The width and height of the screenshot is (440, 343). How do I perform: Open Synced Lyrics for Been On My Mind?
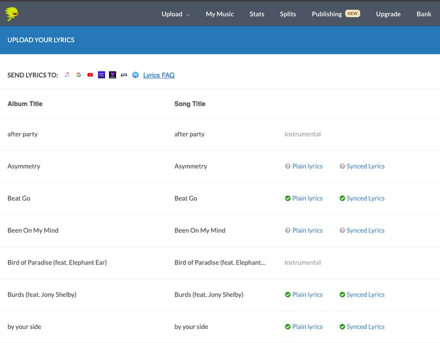(365, 230)
